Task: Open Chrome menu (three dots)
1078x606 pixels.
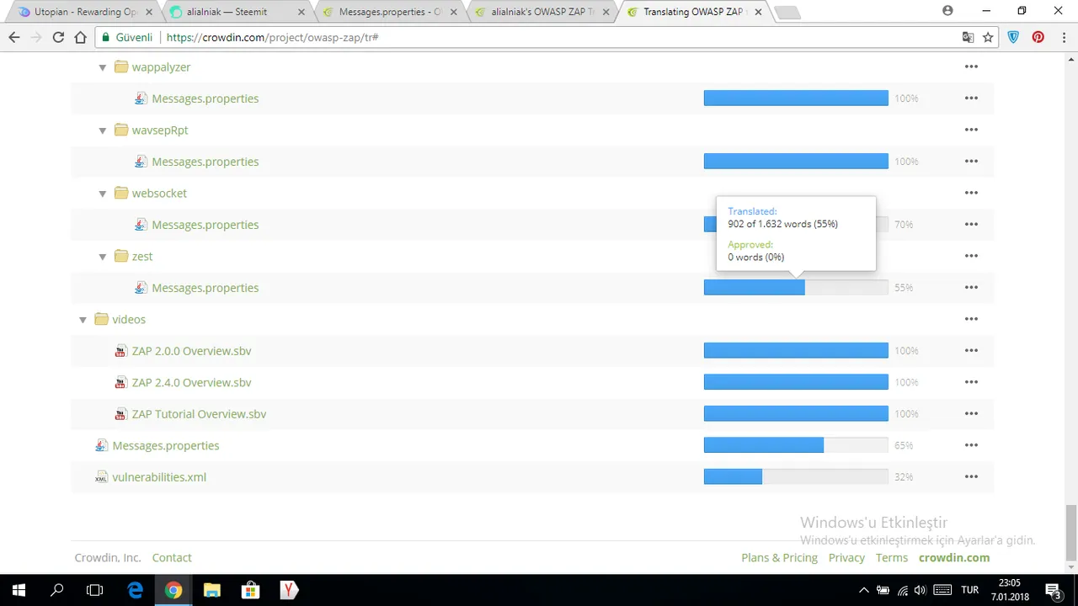Action: tap(1062, 37)
